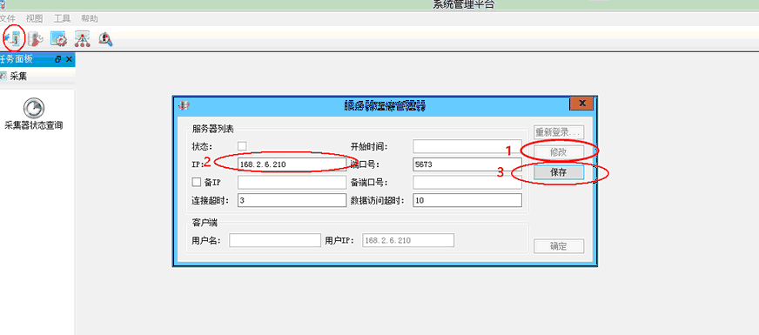
Task: Click the dialog title bar icon
Action: [x=184, y=105]
